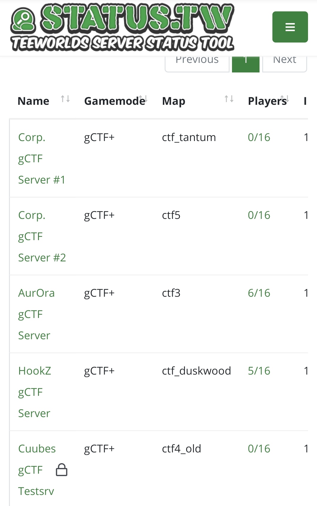Click the ctf_duskwood map cell
This screenshot has width=317, height=506.
click(196, 371)
